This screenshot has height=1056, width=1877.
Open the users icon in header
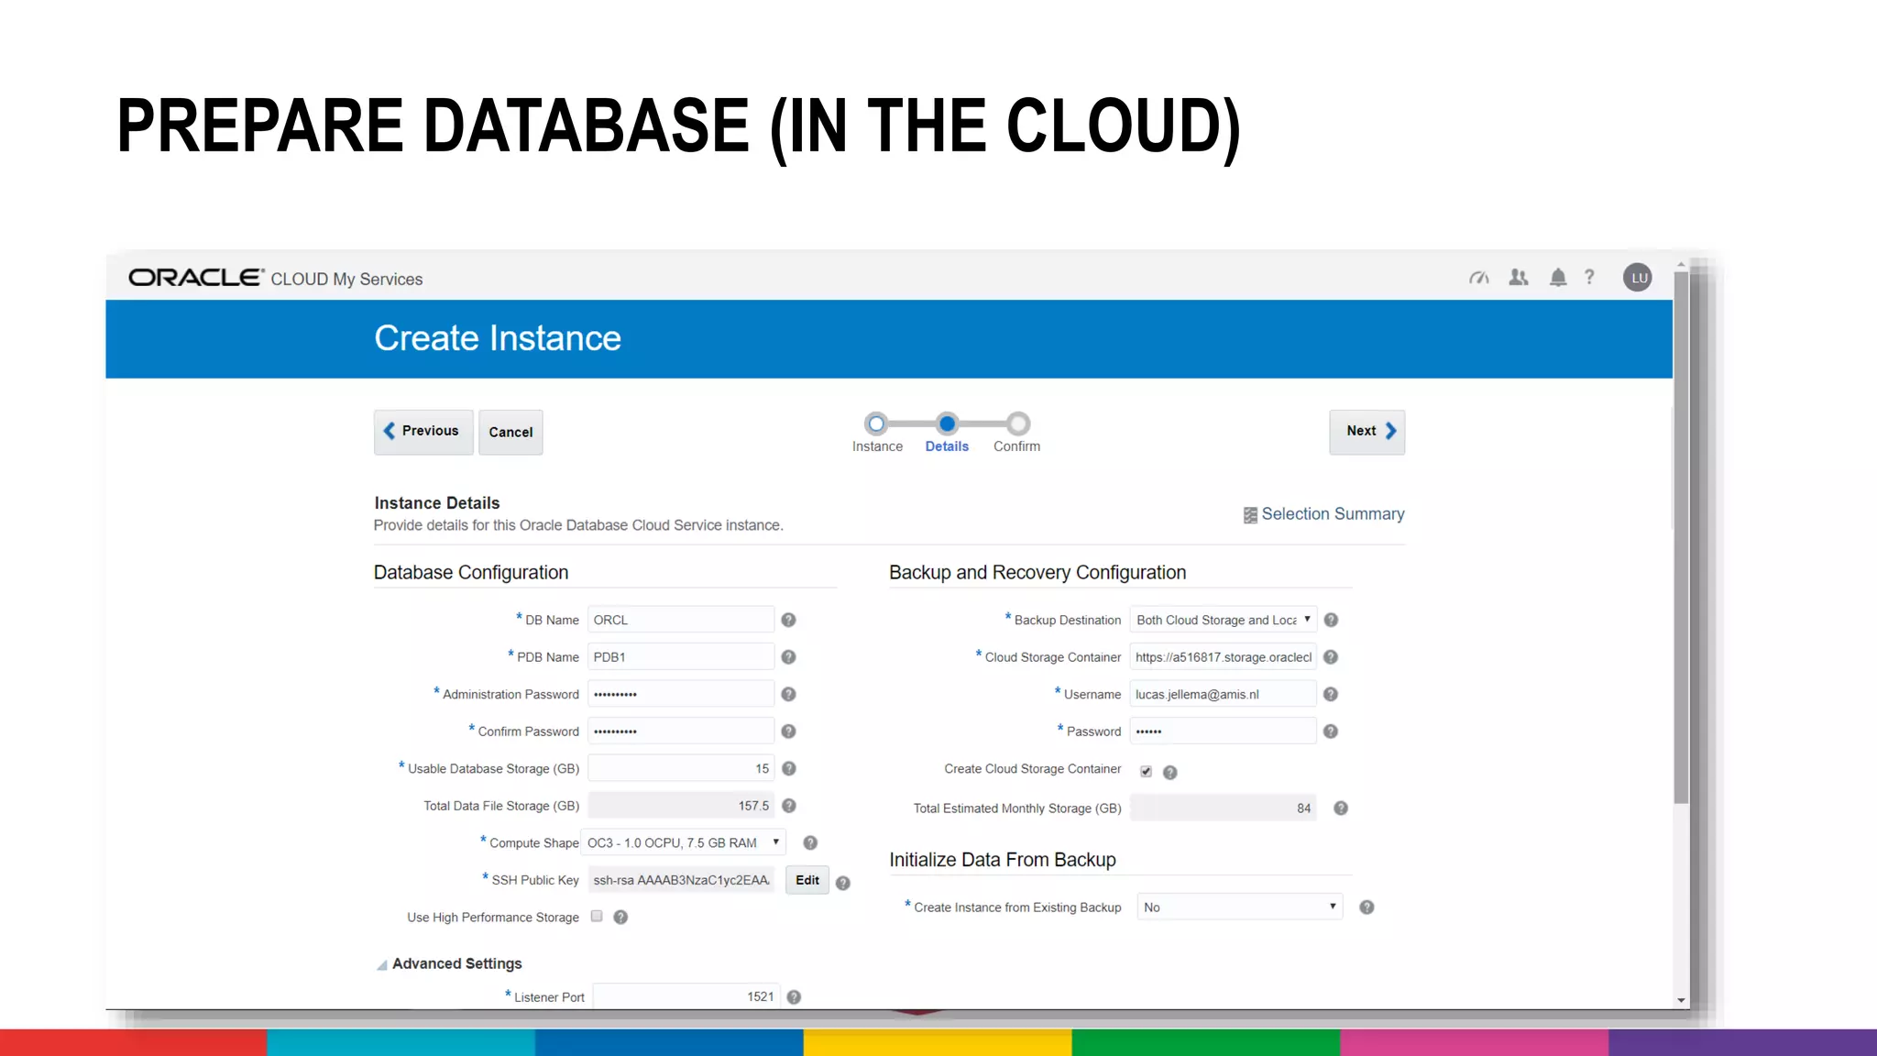coord(1519,278)
